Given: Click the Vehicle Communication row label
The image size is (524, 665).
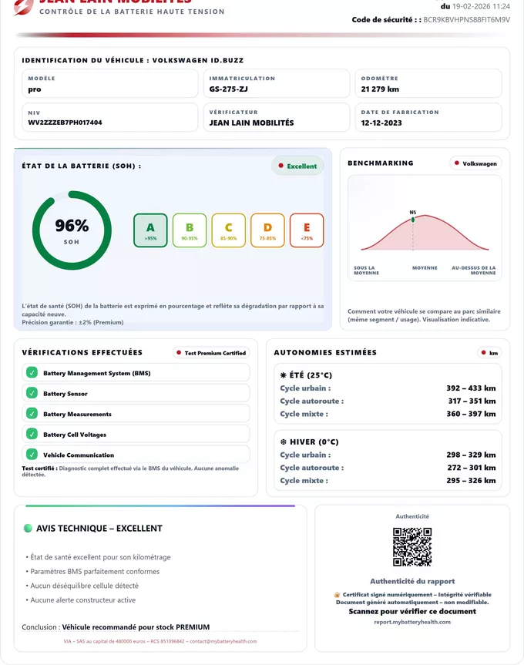Looking at the screenshot, I should pyautogui.click(x=79, y=455).
